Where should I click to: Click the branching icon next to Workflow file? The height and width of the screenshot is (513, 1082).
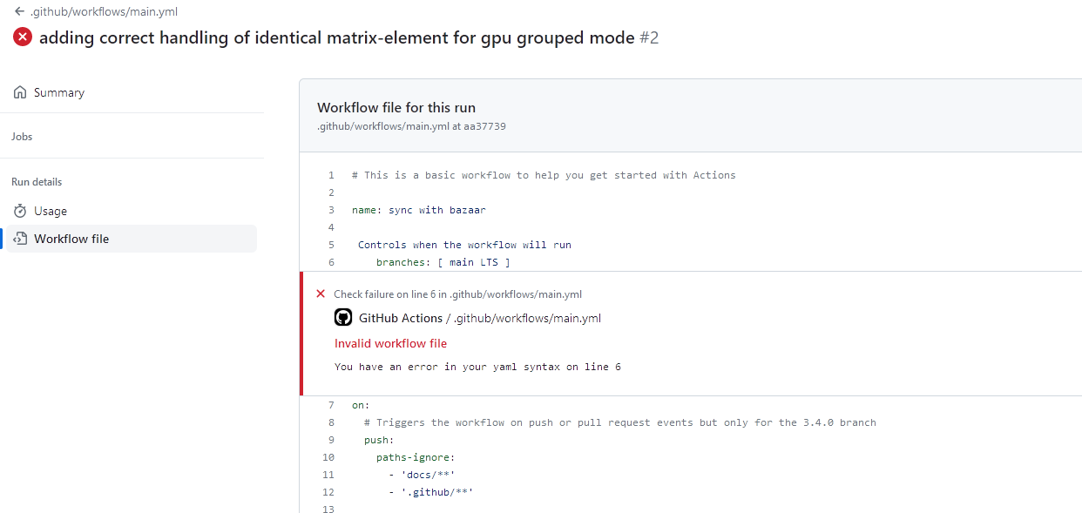click(19, 238)
